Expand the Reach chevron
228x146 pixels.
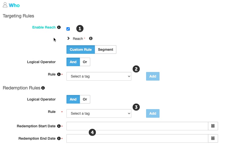pos(68,38)
